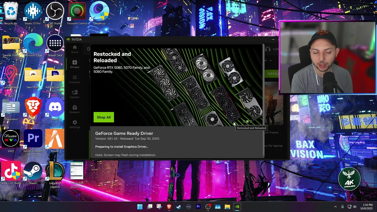Click the login avatar icon in NVIDIA app
Screen dimensions: 377x212
coord(267,49)
